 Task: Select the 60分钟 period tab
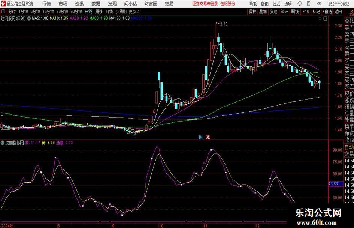pyautogui.click(x=76, y=12)
